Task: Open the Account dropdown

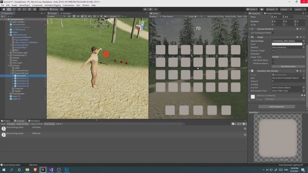Action: coord(271,10)
